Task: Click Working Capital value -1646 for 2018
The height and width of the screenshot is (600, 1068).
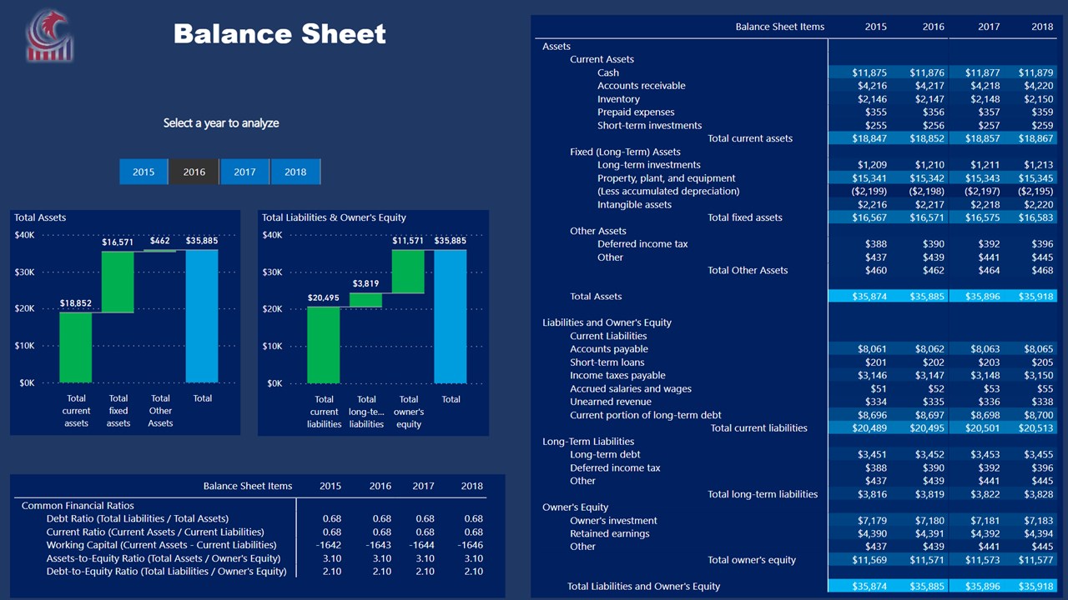Action: click(x=471, y=545)
